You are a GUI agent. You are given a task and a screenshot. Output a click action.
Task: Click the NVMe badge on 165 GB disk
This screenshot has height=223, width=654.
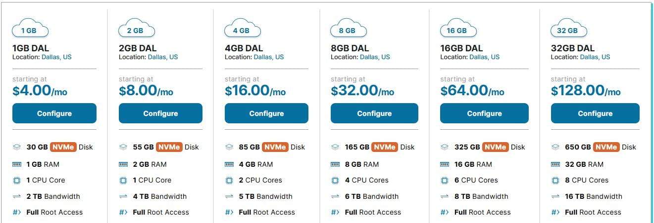[385, 147]
